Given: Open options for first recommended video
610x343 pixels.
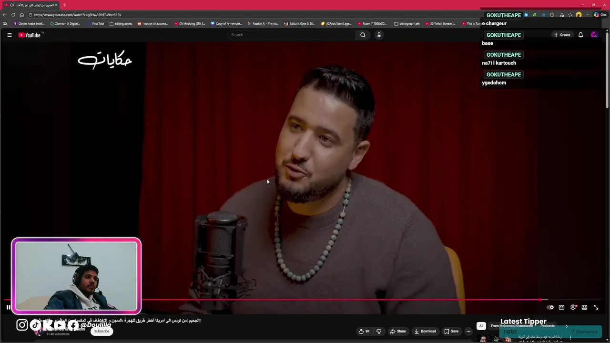Looking at the screenshot, I should point(570,338).
